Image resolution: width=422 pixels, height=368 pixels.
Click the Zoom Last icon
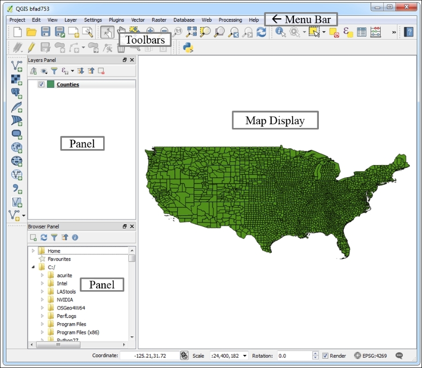tap(234, 32)
